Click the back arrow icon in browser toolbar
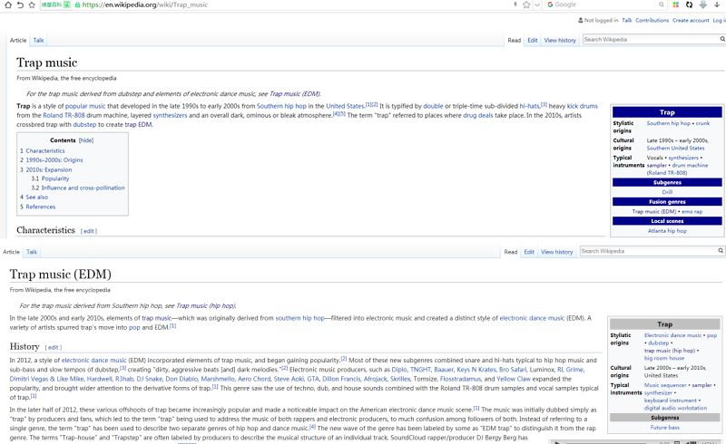The width and height of the screenshot is (726, 444). (x=20, y=5)
